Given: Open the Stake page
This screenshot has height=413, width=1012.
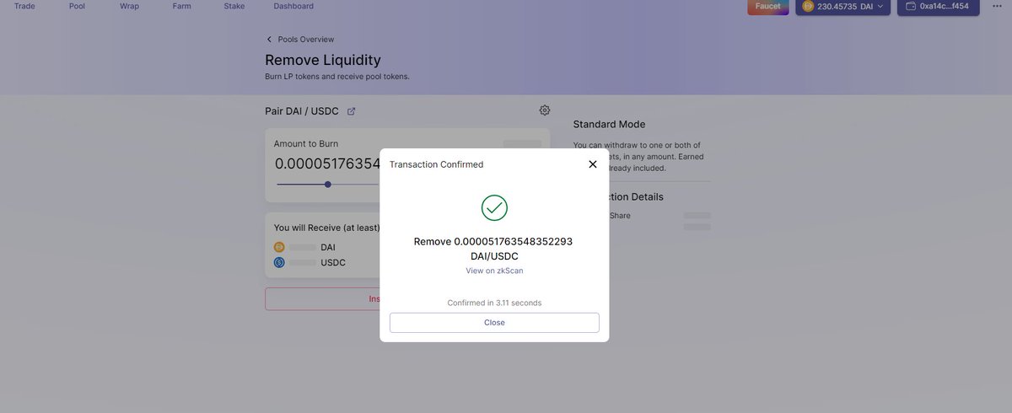Looking at the screenshot, I should [234, 6].
